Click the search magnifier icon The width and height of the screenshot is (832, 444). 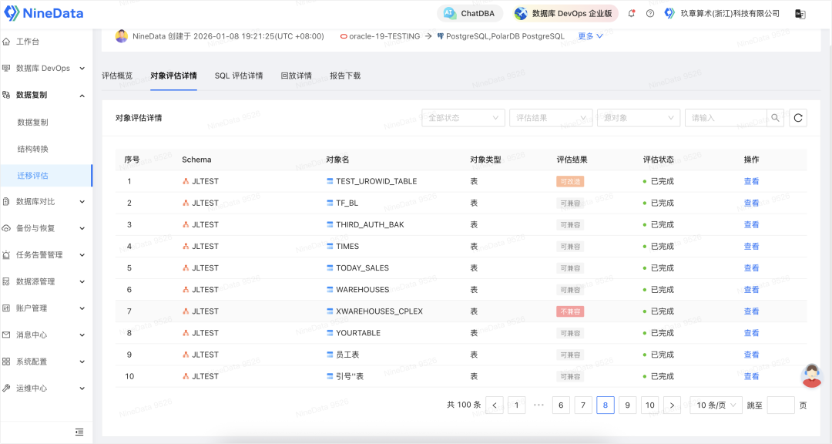click(776, 118)
